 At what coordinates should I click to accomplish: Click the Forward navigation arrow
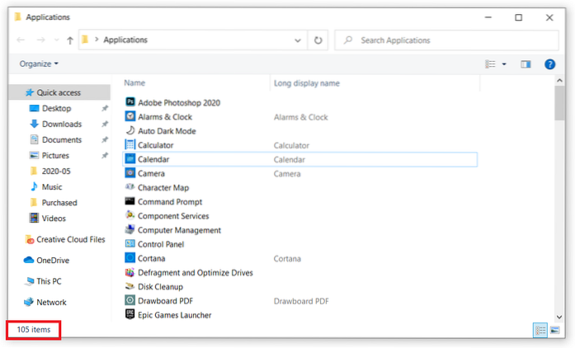click(x=41, y=40)
